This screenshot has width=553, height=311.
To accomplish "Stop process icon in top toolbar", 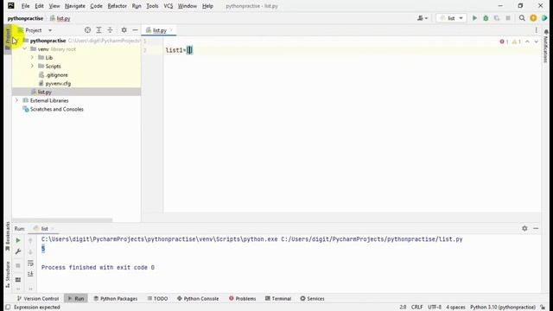I will pos(508,18).
